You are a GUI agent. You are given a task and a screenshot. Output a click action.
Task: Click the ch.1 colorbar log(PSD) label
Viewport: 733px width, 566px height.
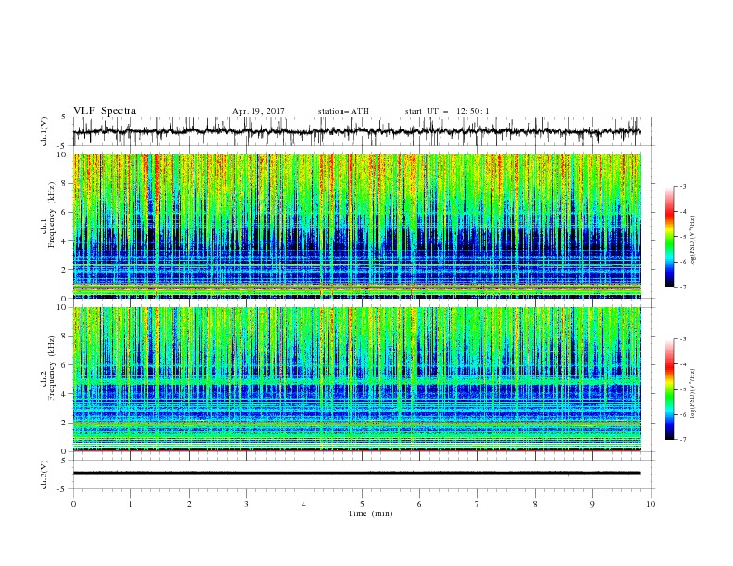pos(692,241)
